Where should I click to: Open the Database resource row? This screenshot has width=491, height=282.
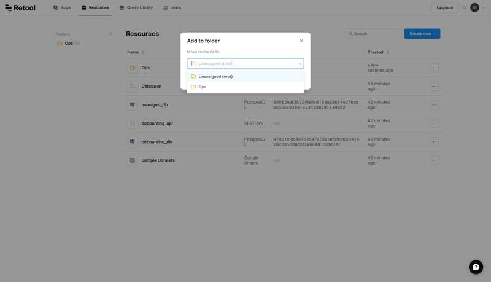151,86
